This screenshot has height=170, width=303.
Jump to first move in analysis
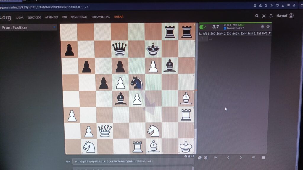[215, 158]
